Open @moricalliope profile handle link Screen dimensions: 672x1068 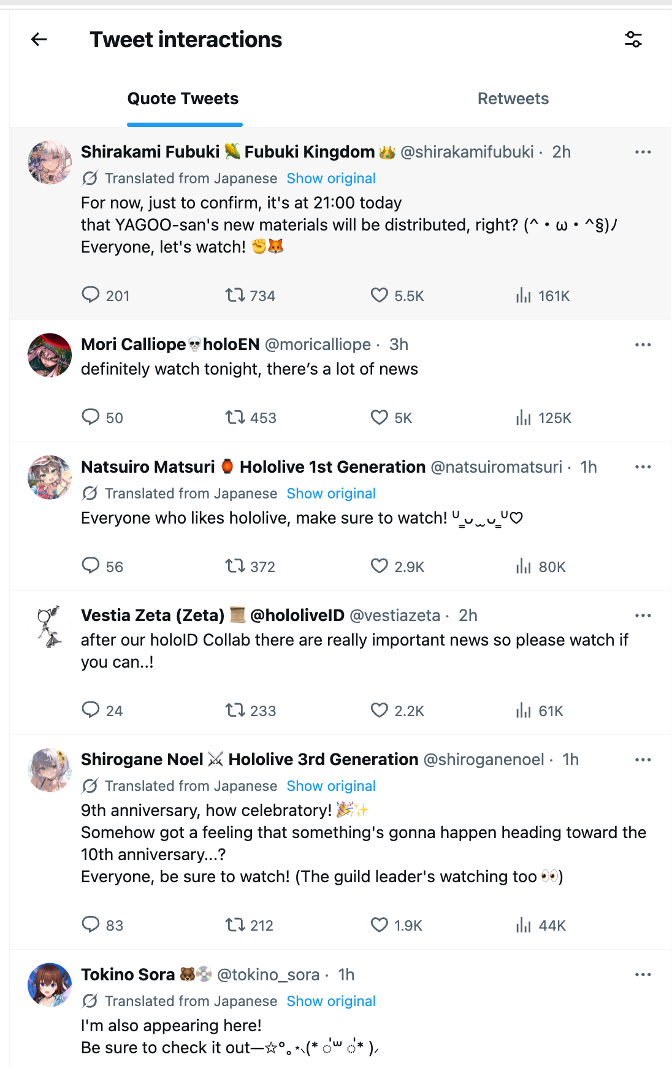point(318,345)
